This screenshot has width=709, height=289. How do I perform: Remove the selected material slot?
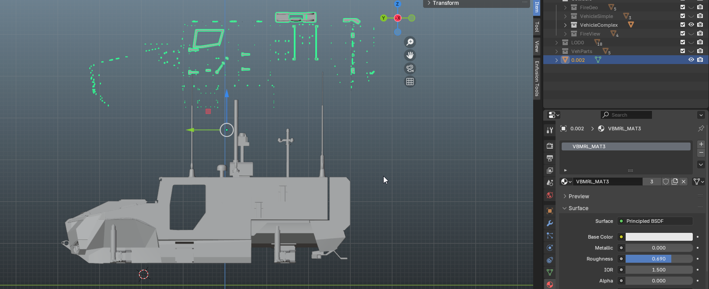[x=701, y=153]
